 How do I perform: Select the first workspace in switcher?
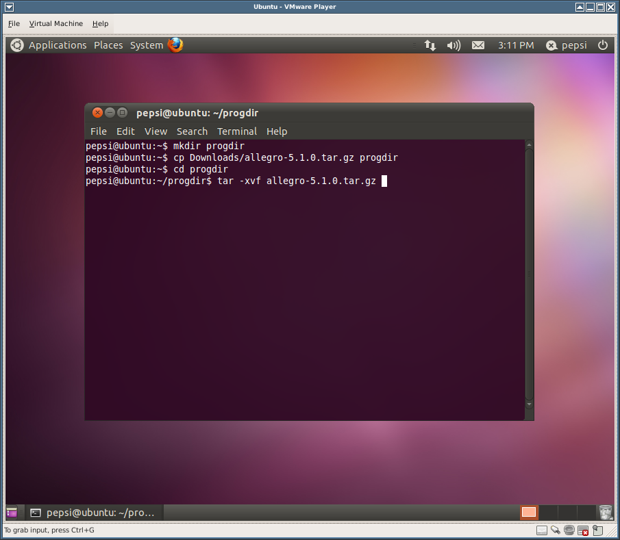pos(529,512)
